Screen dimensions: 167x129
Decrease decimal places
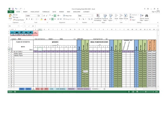(92, 19)
